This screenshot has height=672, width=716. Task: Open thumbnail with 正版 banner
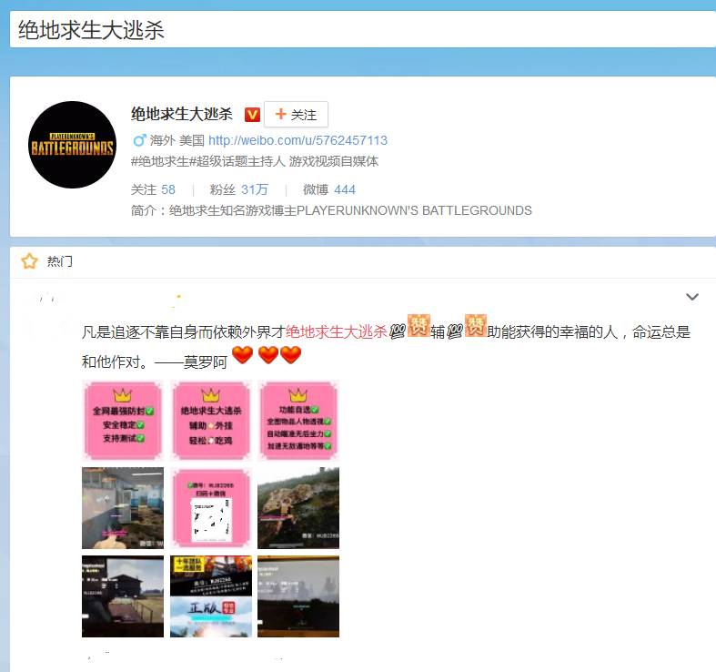(x=210, y=596)
